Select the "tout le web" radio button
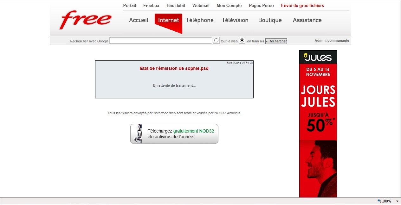This screenshot has height=205, width=401. [x=217, y=40]
